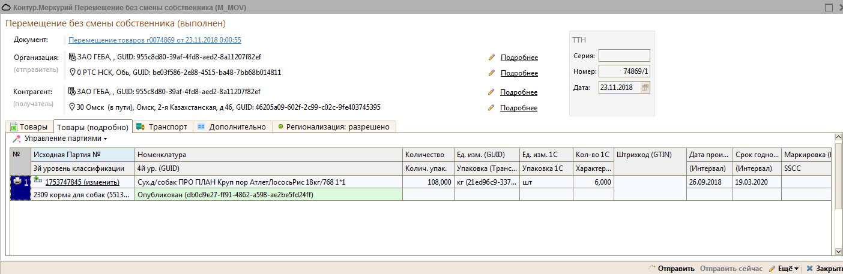Click the Закрыть button
The width and height of the screenshot is (843, 274).
pyautogui.click(x=824, y=268)
